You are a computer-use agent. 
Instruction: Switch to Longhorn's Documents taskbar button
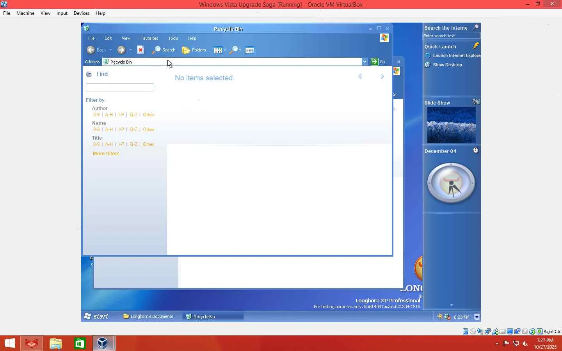(x=148, y=316)
